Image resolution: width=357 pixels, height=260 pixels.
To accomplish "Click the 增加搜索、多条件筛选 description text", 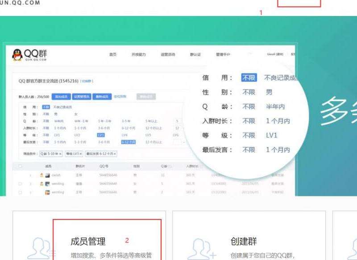I will (111, 256).
